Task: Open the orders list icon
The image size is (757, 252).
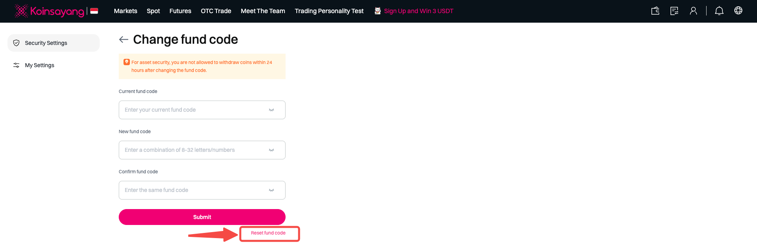Action: 674,11
